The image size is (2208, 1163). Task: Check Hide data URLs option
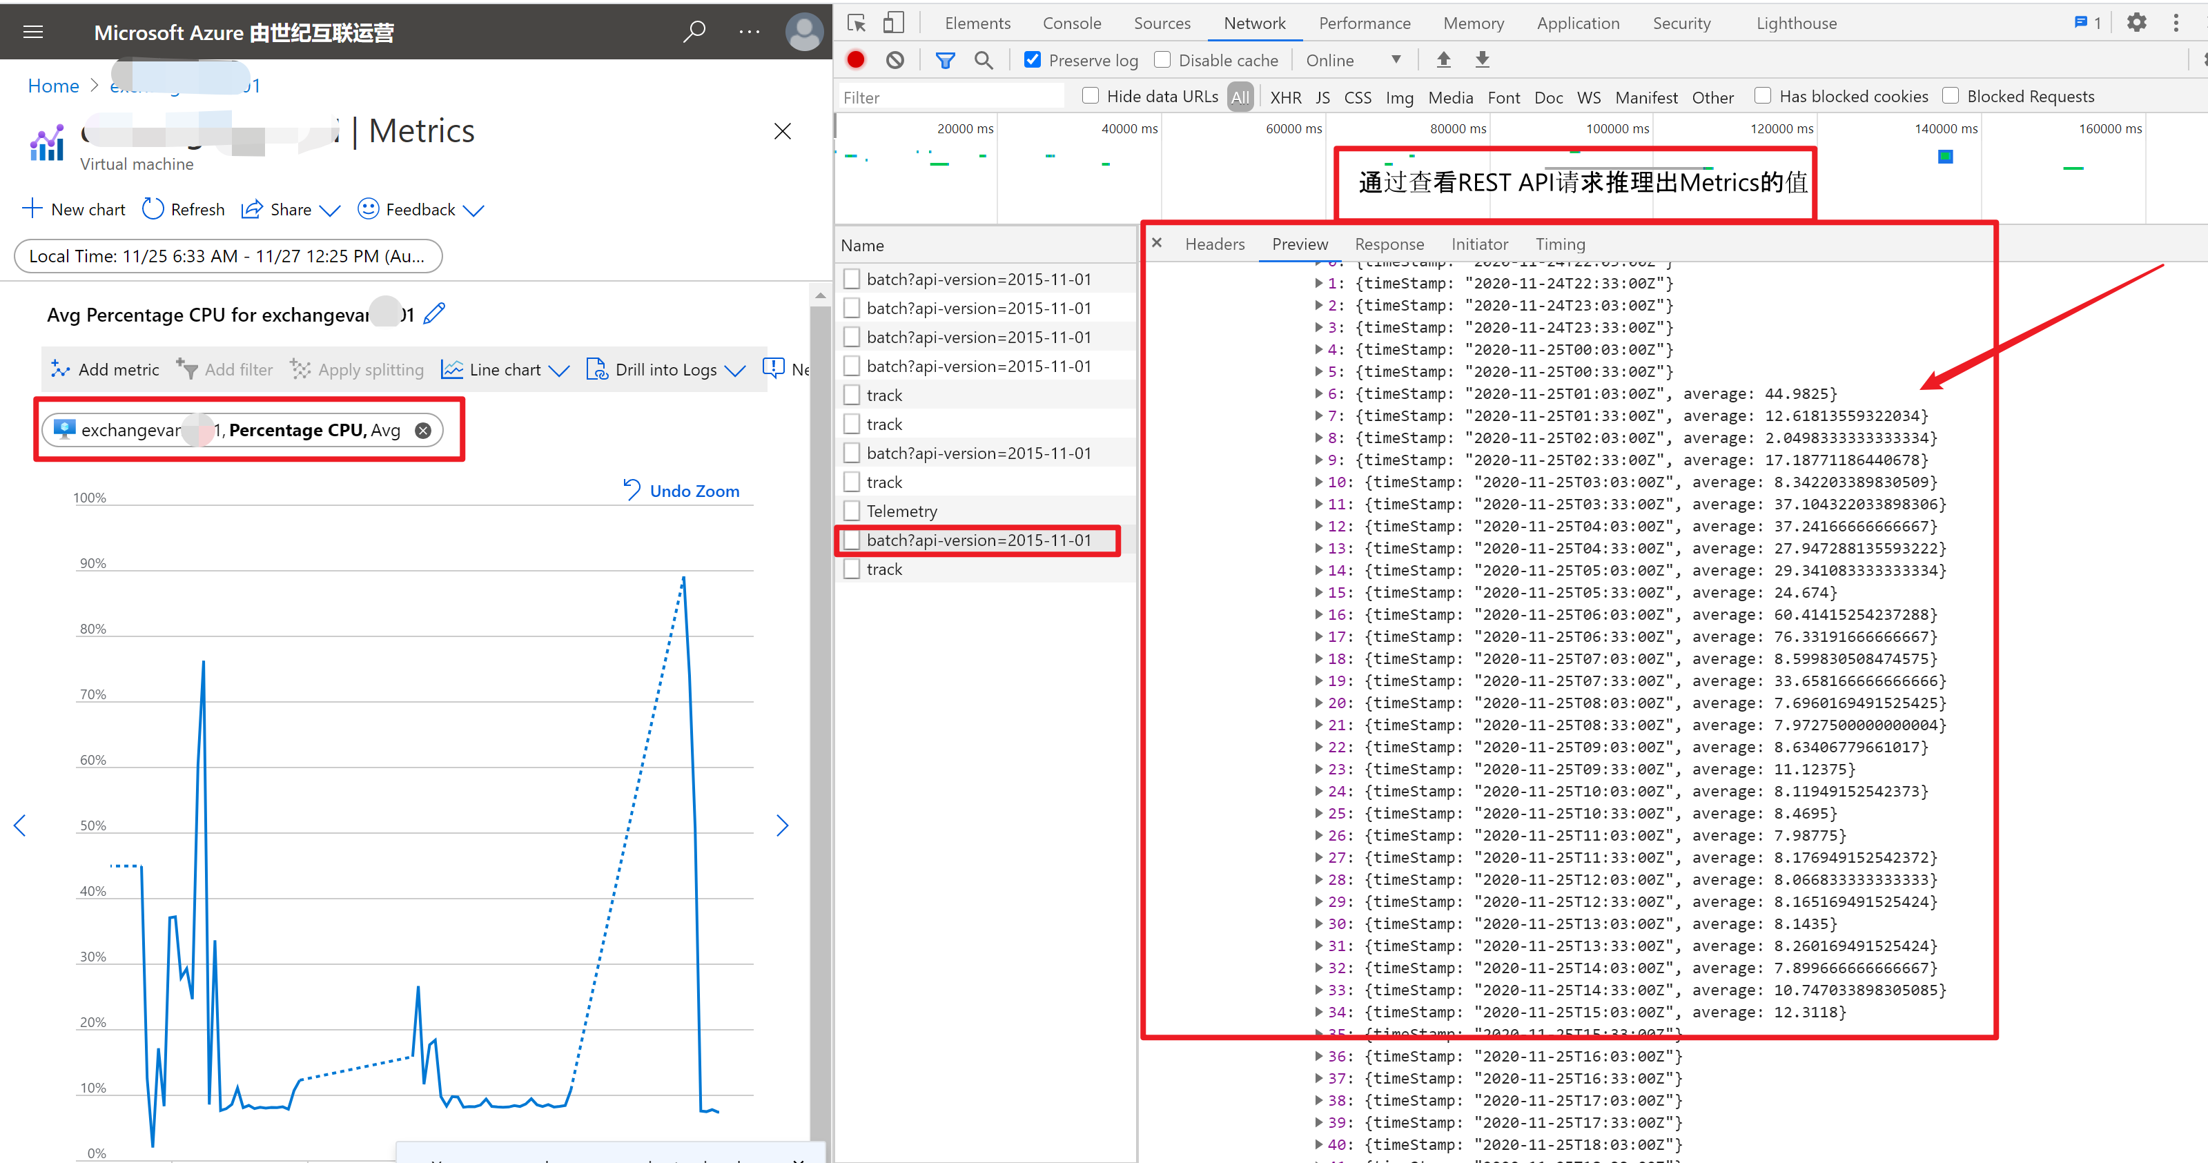(1091, 96)
